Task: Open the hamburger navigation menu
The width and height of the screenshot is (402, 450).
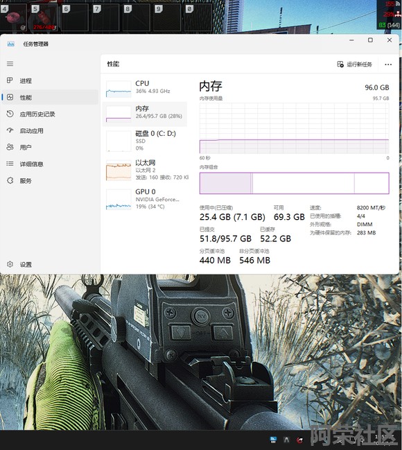Action: [10, 64]
